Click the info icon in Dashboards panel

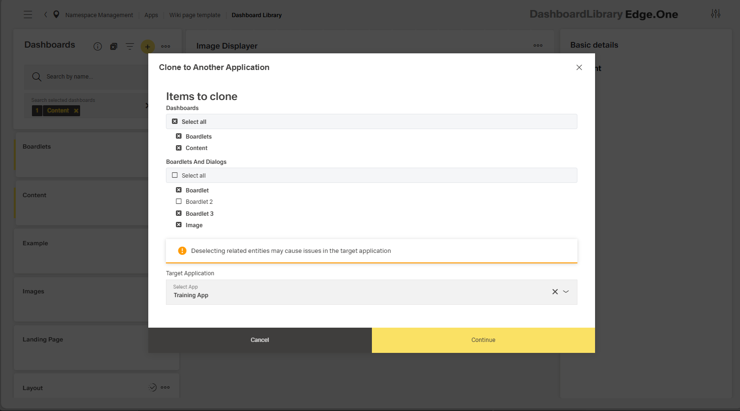(x=98, y=46)
